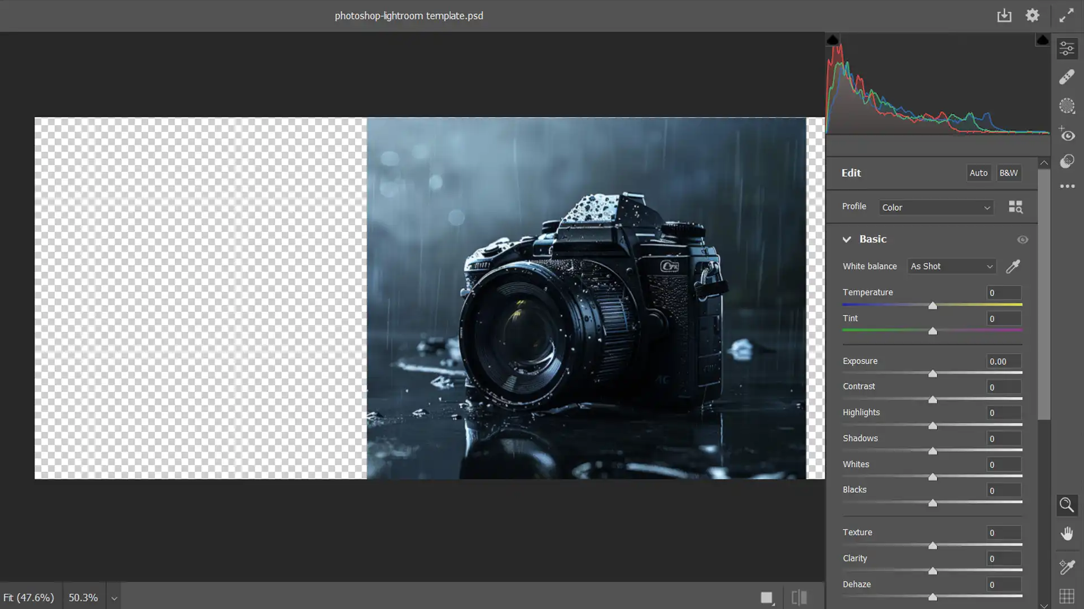Open the Profile dropdown showing Color

coord(935,207)
